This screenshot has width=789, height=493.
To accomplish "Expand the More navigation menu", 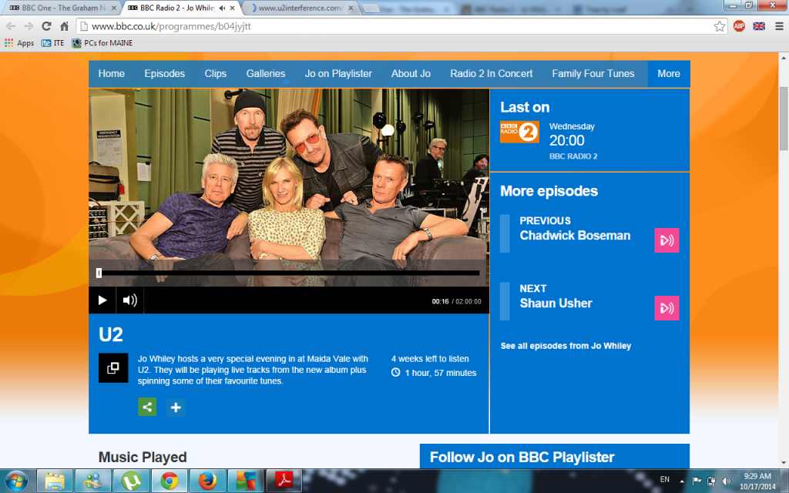I will tap(669, 73).
